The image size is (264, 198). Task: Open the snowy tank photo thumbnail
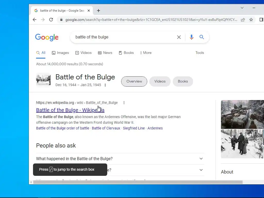point(242,114)
